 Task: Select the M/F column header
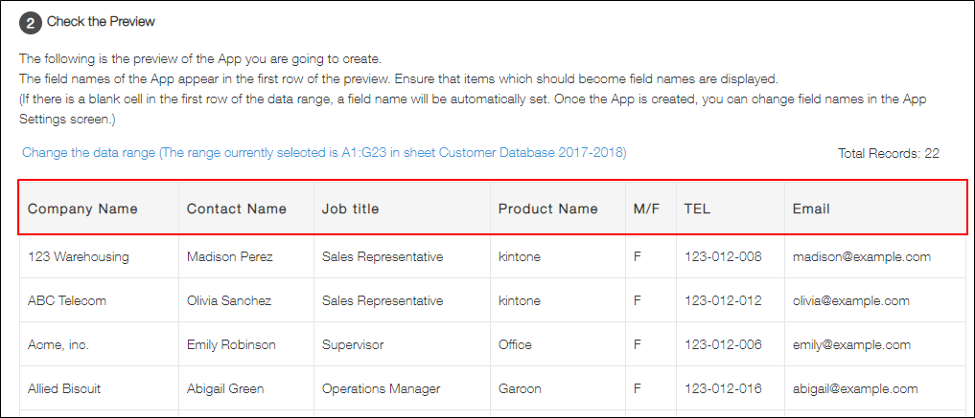click(x=646, y=209)
